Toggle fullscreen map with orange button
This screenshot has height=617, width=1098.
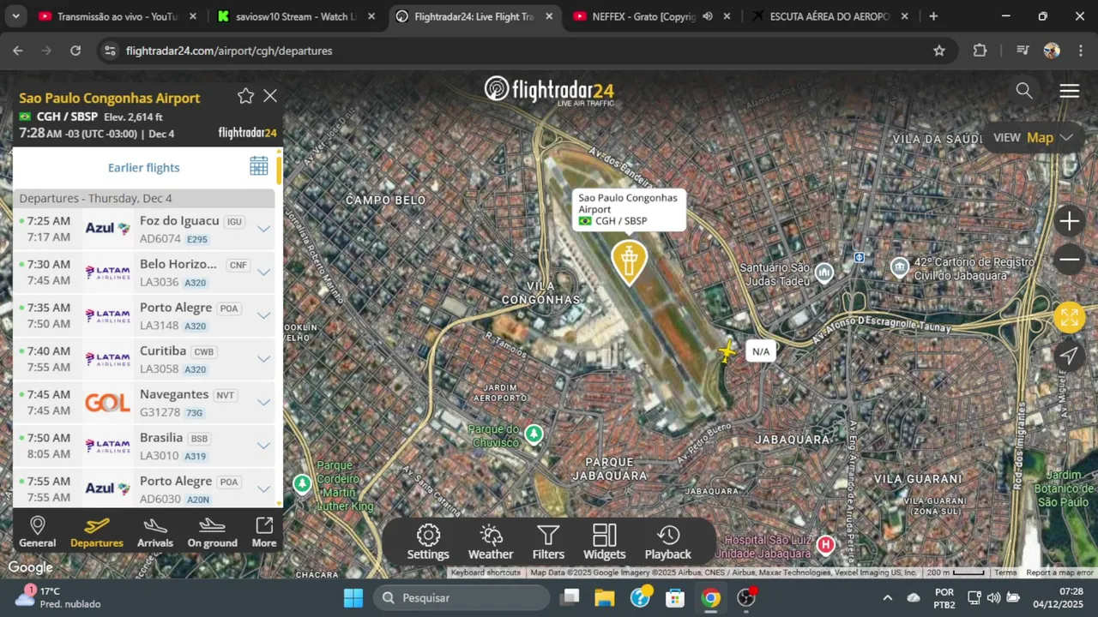pos(1070,317)
